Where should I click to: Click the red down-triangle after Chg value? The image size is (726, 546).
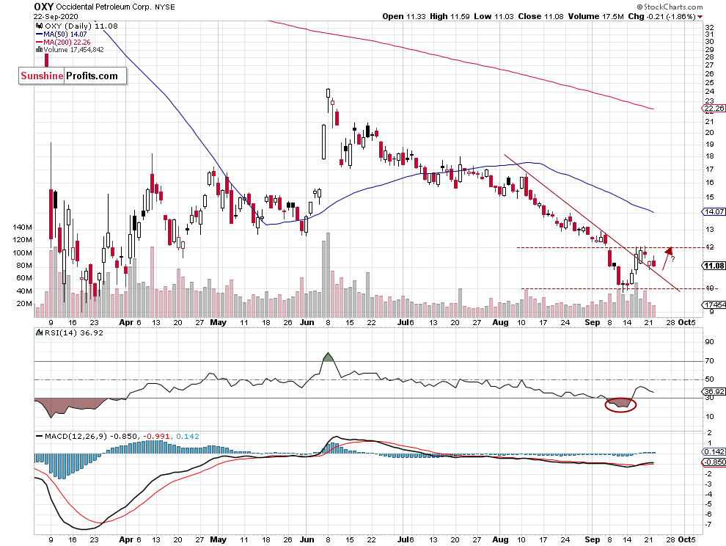coord(700,17)
